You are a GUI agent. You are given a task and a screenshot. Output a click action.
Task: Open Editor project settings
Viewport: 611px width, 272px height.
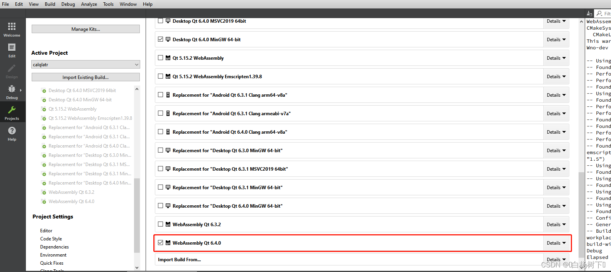pos(46,231)
